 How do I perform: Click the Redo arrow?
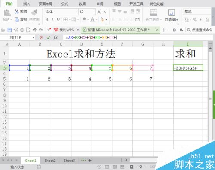coord(41,30)
